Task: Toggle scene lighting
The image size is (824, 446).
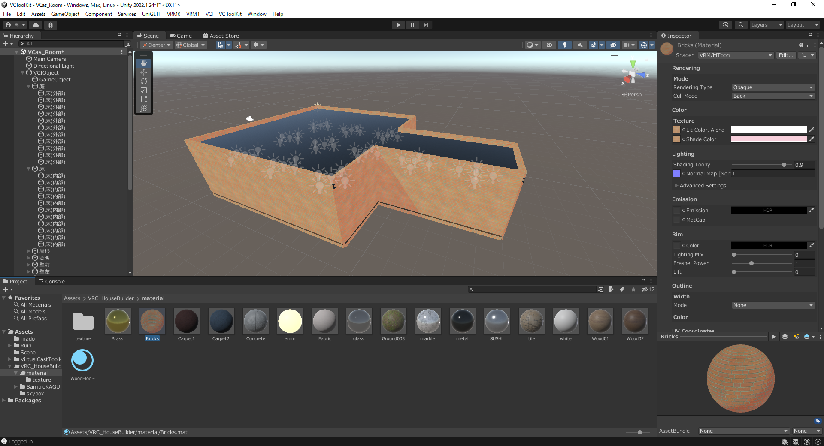Action: coord(564,45)
